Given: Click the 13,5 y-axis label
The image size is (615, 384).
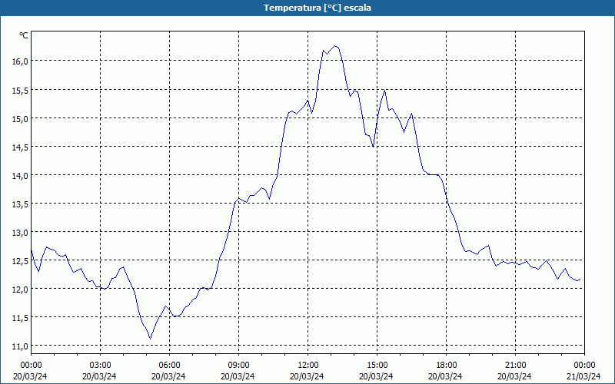Looking at the screenshot, I should 20,204.
